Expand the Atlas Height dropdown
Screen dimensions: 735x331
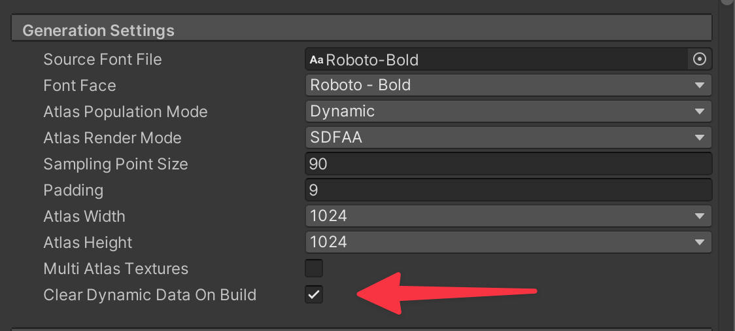coord(508,242)
